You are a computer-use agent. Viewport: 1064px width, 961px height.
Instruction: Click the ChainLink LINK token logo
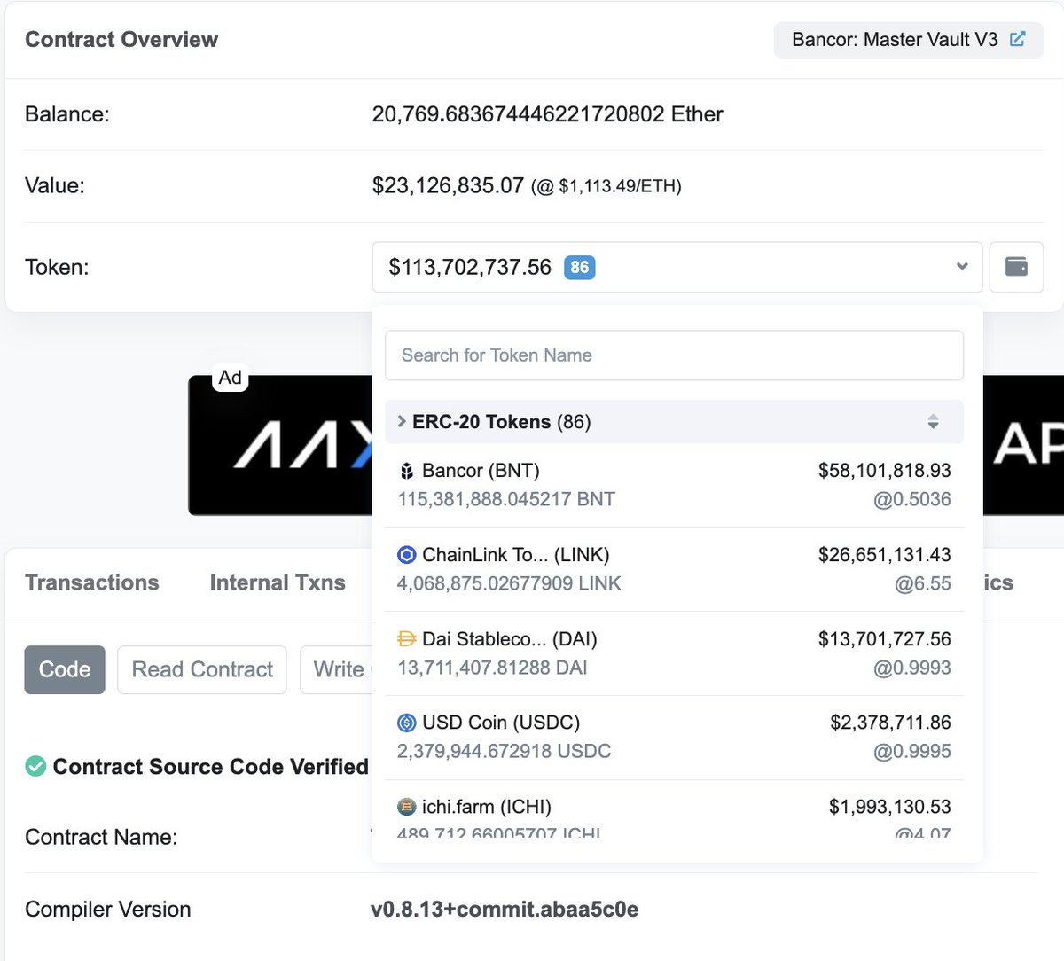[x=407, y=555]
